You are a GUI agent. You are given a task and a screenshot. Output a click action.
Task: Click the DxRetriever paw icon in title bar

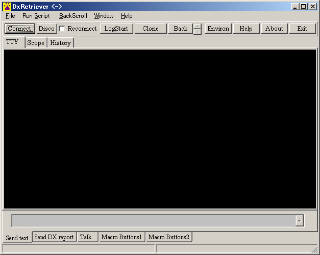[x=7, y=7]
